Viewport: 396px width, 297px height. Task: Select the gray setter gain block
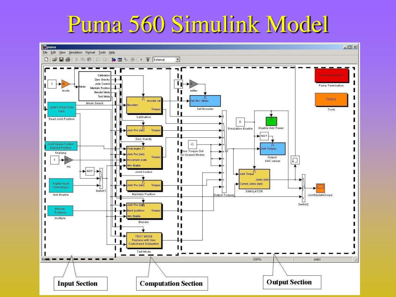tap(193, 84)
